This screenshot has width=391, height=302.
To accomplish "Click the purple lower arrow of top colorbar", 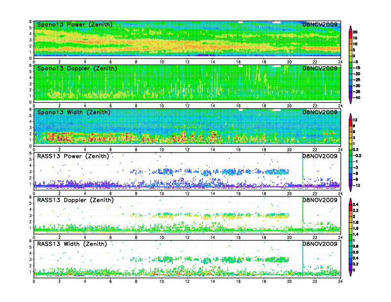I will point(351,100).
